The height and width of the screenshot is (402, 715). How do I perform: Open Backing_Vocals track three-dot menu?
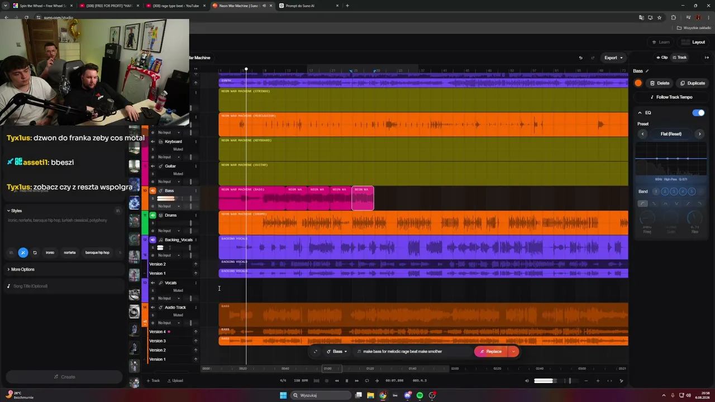(x=196, y=240)
